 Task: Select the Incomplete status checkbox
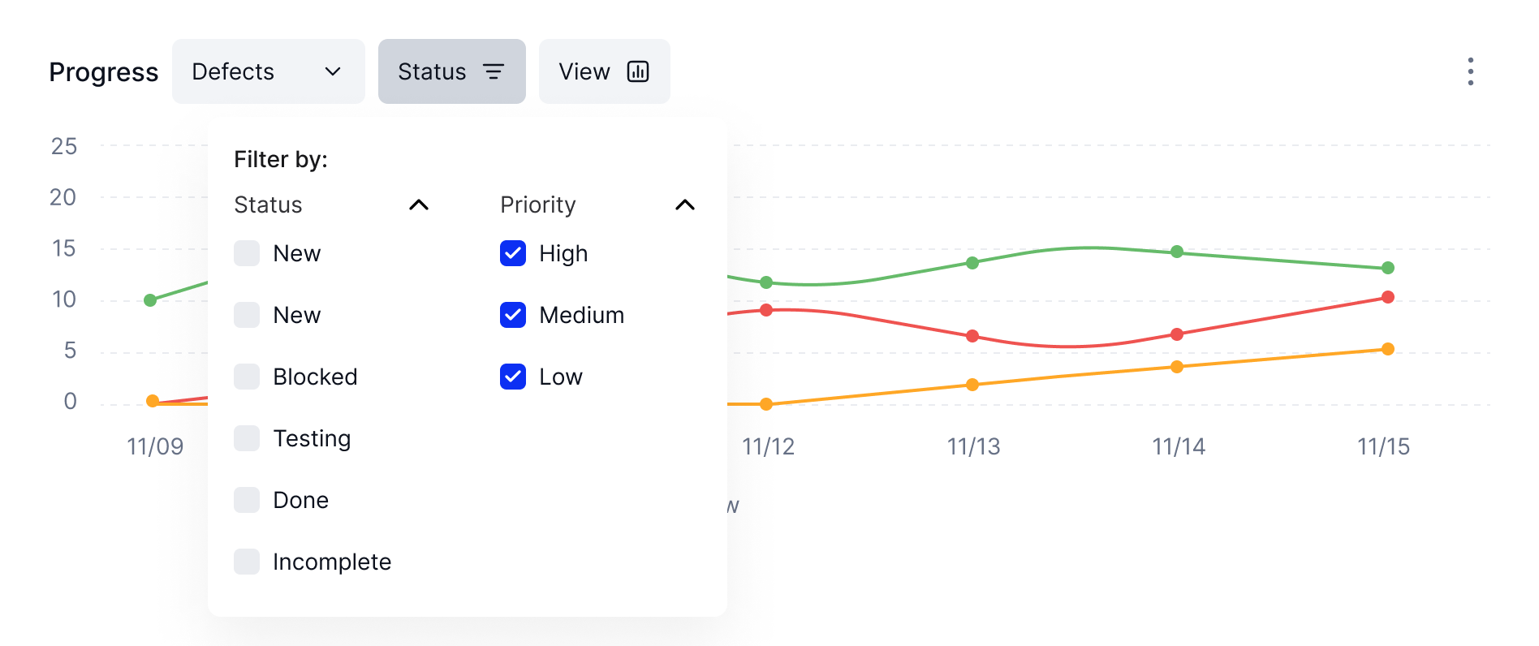[x=247, y=562]
